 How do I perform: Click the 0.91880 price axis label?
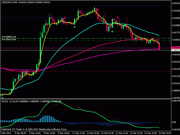coord(176,25)
